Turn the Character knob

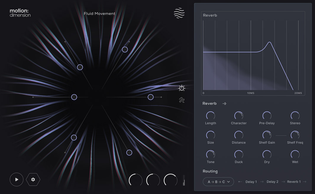click(238, 116)
